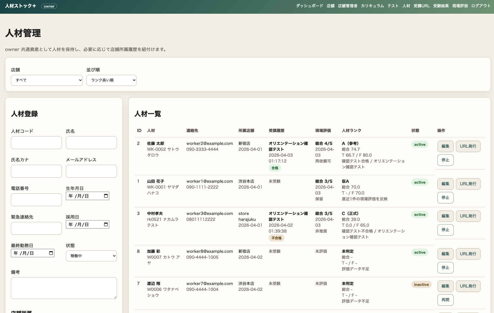Screen dimensions: 494x313
Task: Open 現場評価 in the navigation bar
Action: [460, 6]
